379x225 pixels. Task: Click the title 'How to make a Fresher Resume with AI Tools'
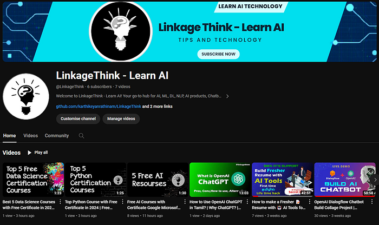click(279, 205)
